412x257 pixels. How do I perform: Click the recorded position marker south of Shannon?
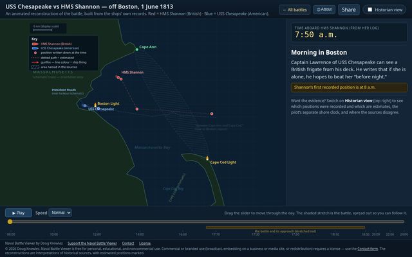(x=136, y=109)
